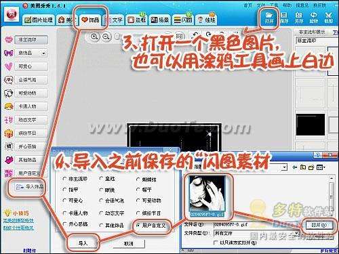Select the 其他饰品 radio button
Screen dimensions: 339x254
101,226
